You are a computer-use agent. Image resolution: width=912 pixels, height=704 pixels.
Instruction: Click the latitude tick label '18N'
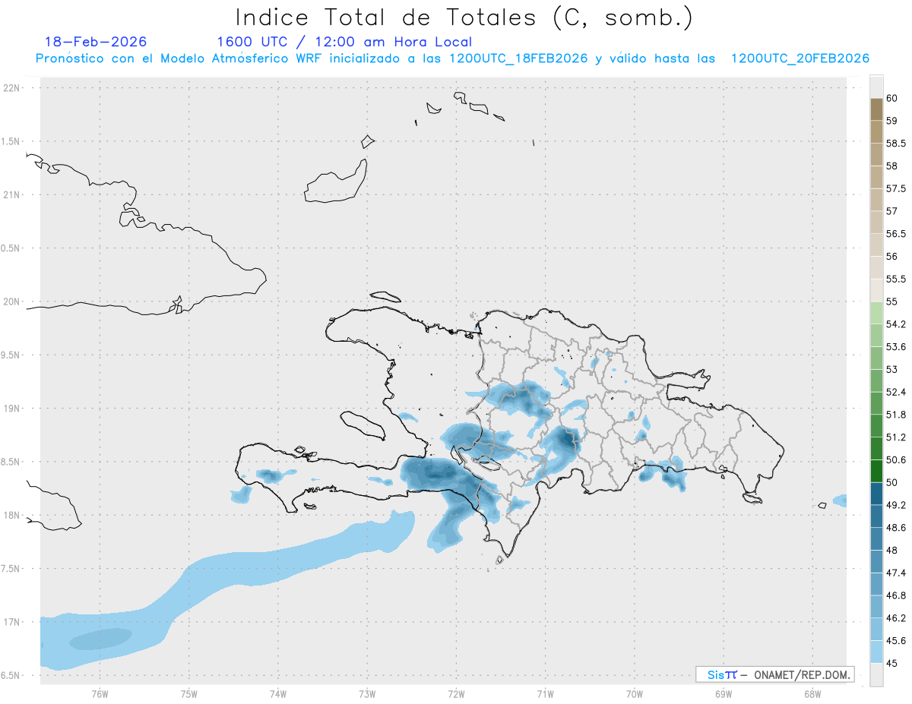[x=12, y=515]
